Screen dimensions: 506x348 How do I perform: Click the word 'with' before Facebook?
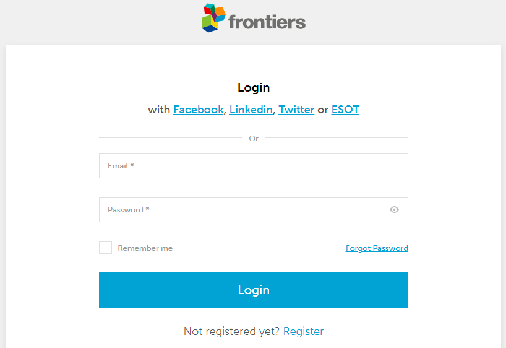tap(159, 110)
